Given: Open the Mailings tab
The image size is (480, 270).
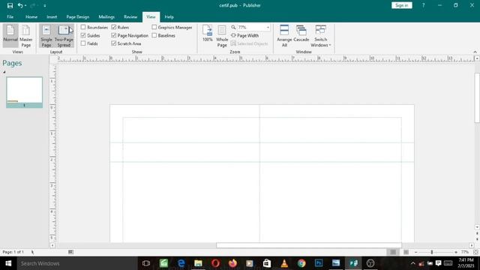Looking at the screenshot, I should tap(106, 16).
